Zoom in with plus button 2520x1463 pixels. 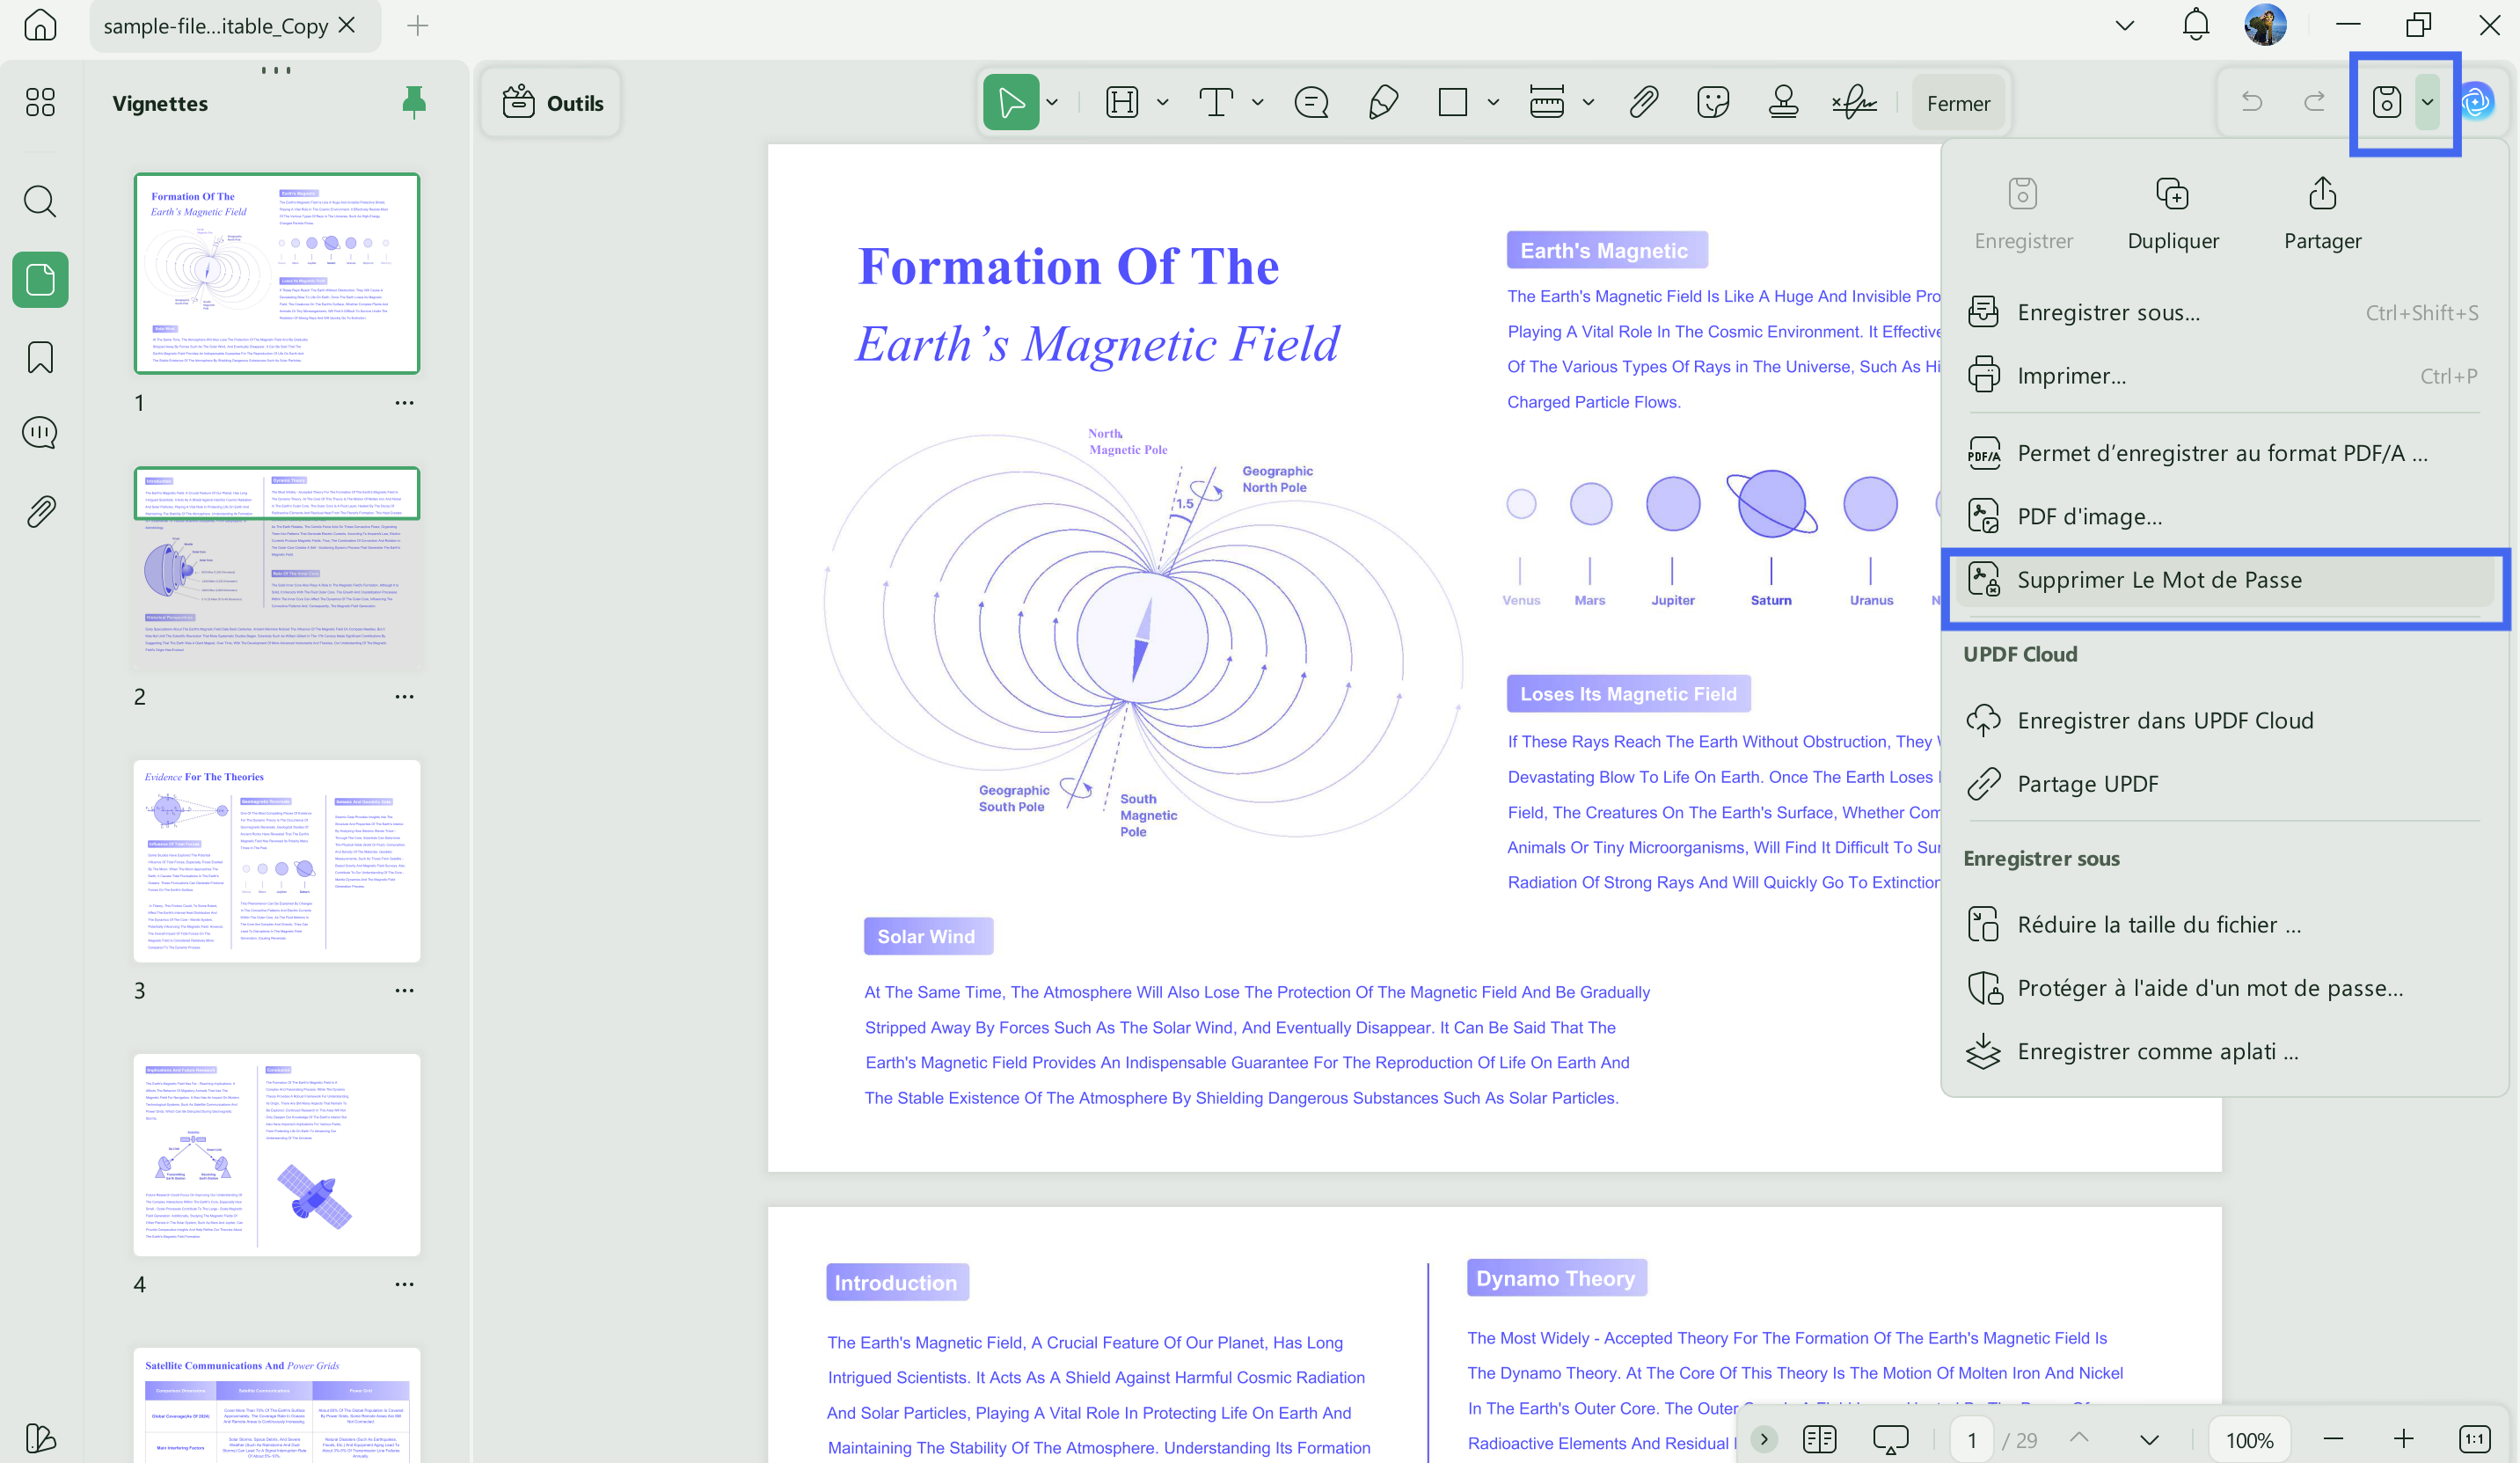tap(2403, 1440)
